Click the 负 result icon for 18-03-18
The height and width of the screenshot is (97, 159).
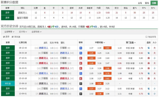[x=81, y=53]
